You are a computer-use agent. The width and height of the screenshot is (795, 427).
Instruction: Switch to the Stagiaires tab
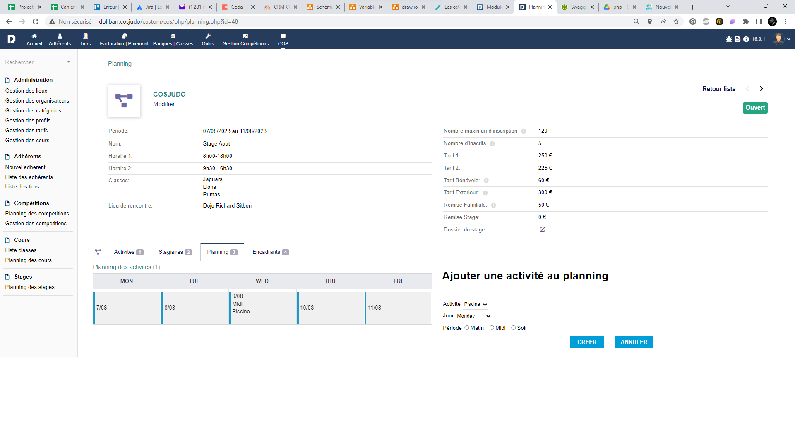coord(175,252)
